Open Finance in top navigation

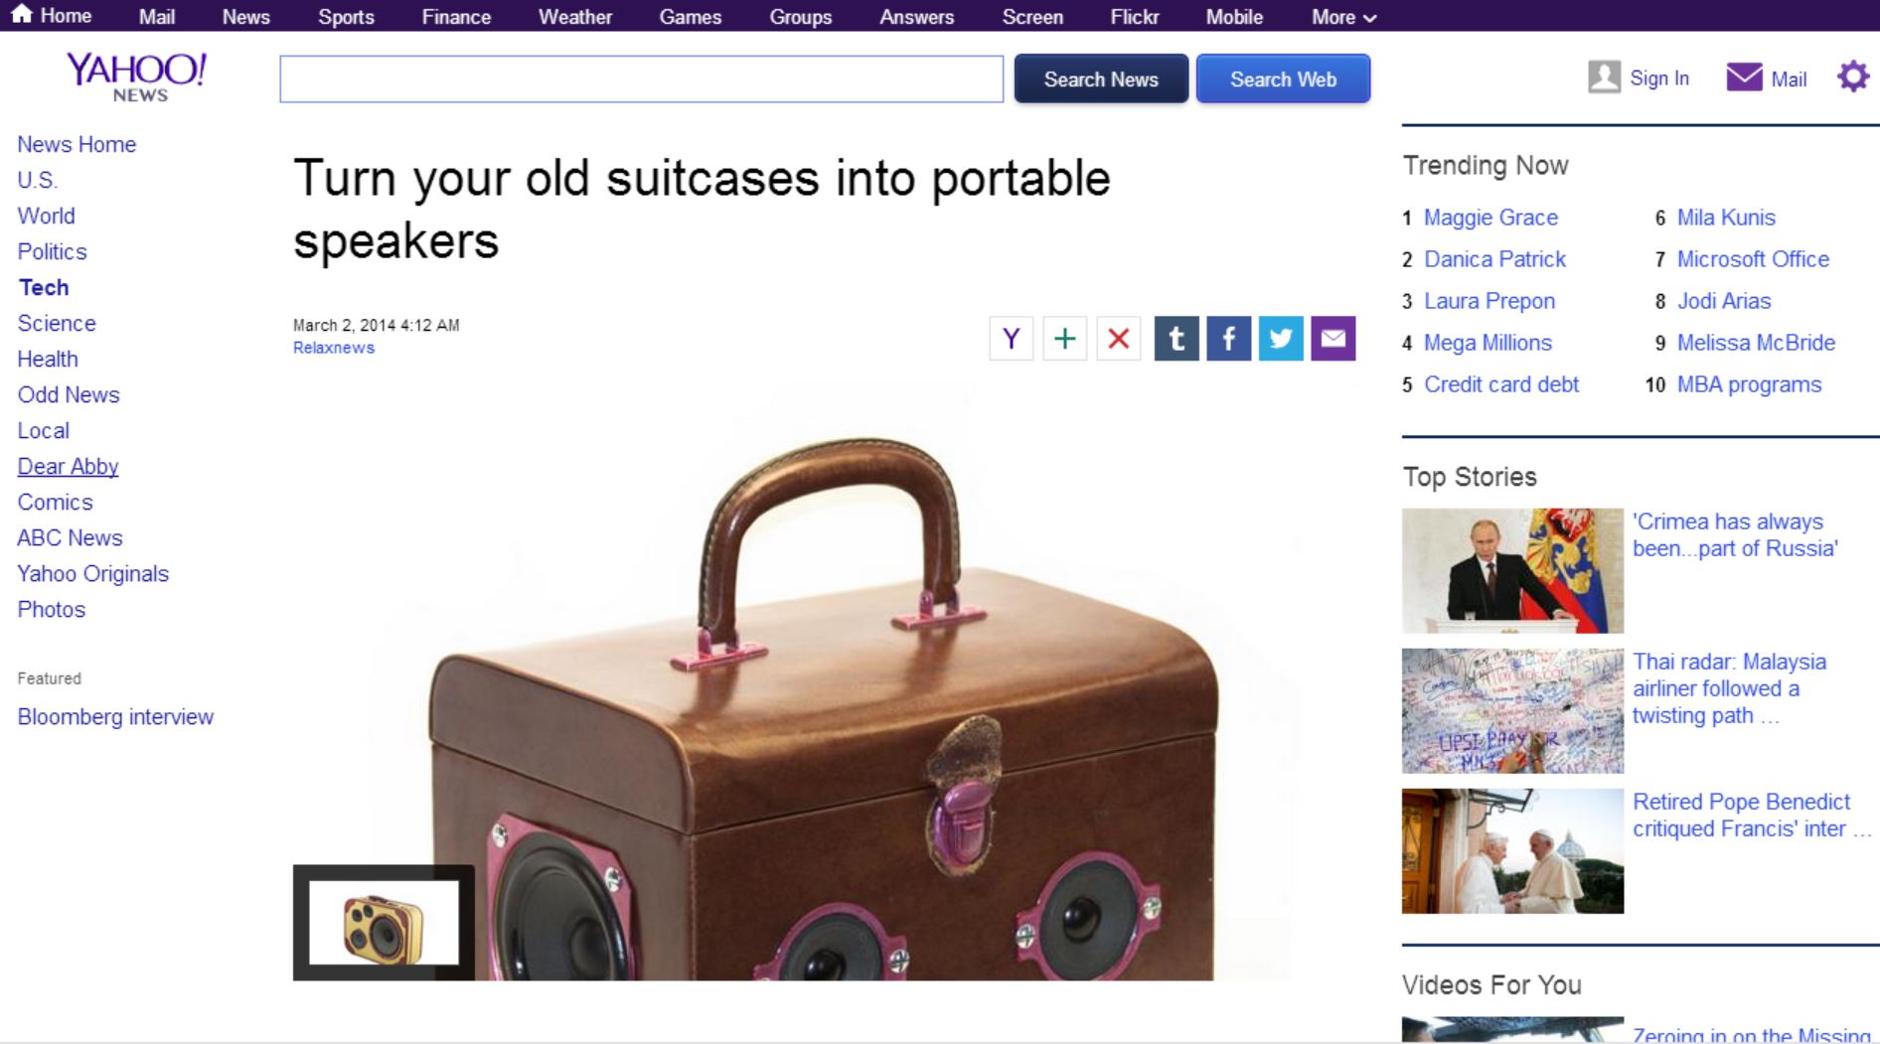(456, 17)
